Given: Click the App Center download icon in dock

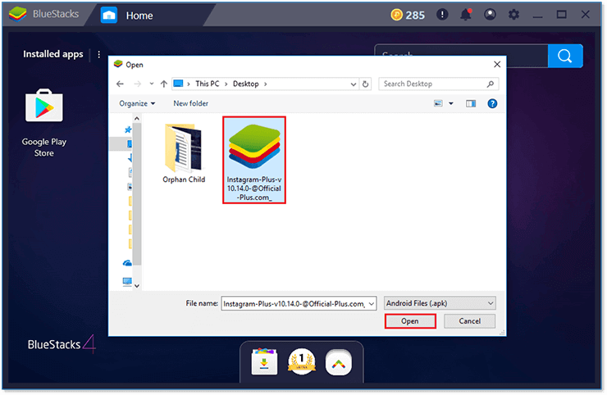Looking at the screenshot, I should click(264, 362).
